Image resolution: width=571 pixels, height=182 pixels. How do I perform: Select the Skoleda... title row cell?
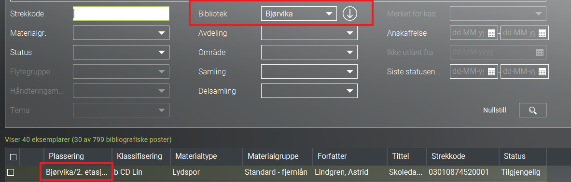406,172
